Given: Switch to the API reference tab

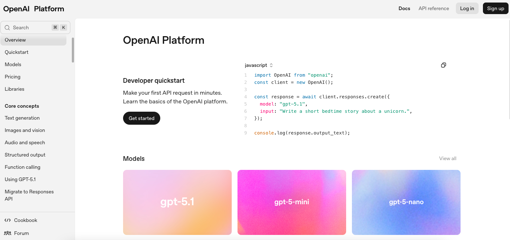Looking at the screenshot, I should tap(433, 8).
